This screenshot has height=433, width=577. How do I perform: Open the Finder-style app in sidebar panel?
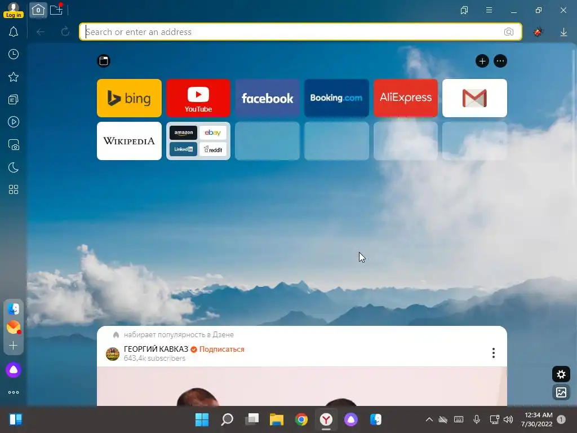(14, 309)
